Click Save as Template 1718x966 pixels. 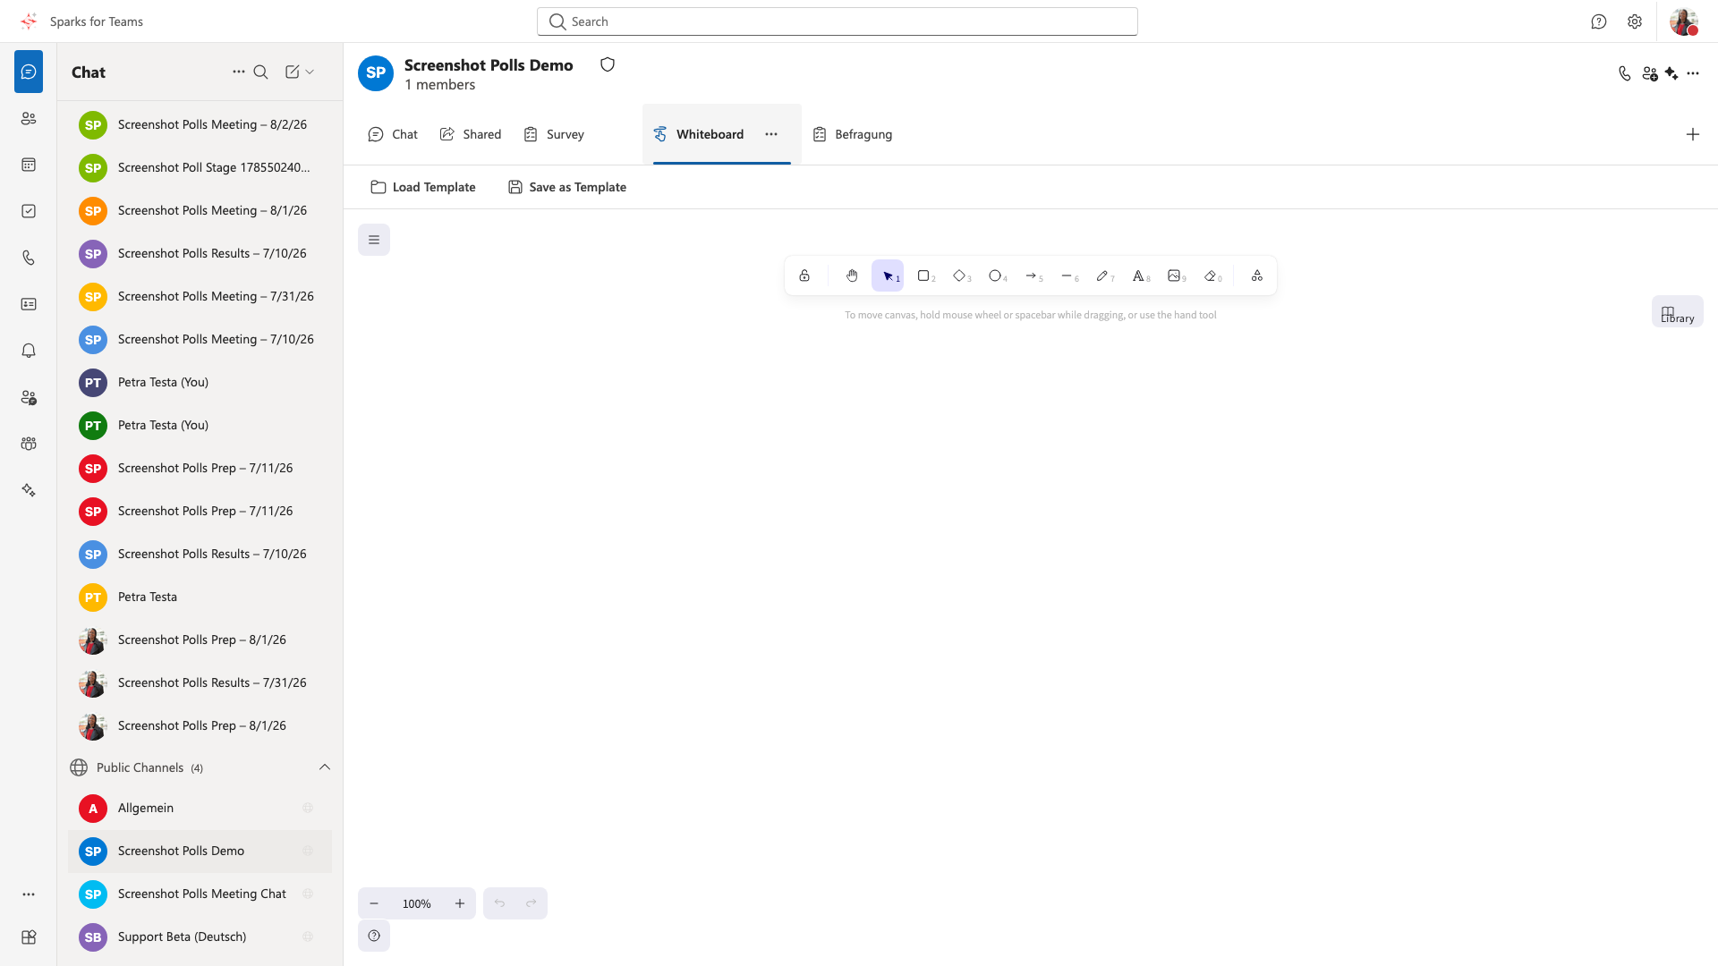pyautogui.click(x=567, y=187)
